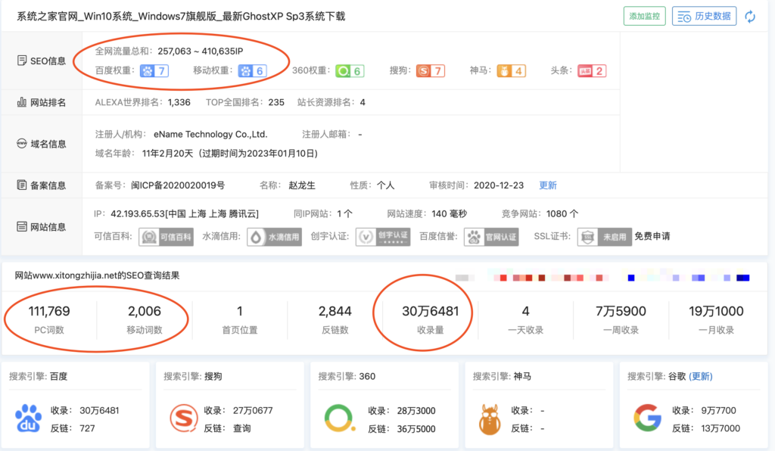Click the site title 系统之家官网 heading

[x=181, y=17]
